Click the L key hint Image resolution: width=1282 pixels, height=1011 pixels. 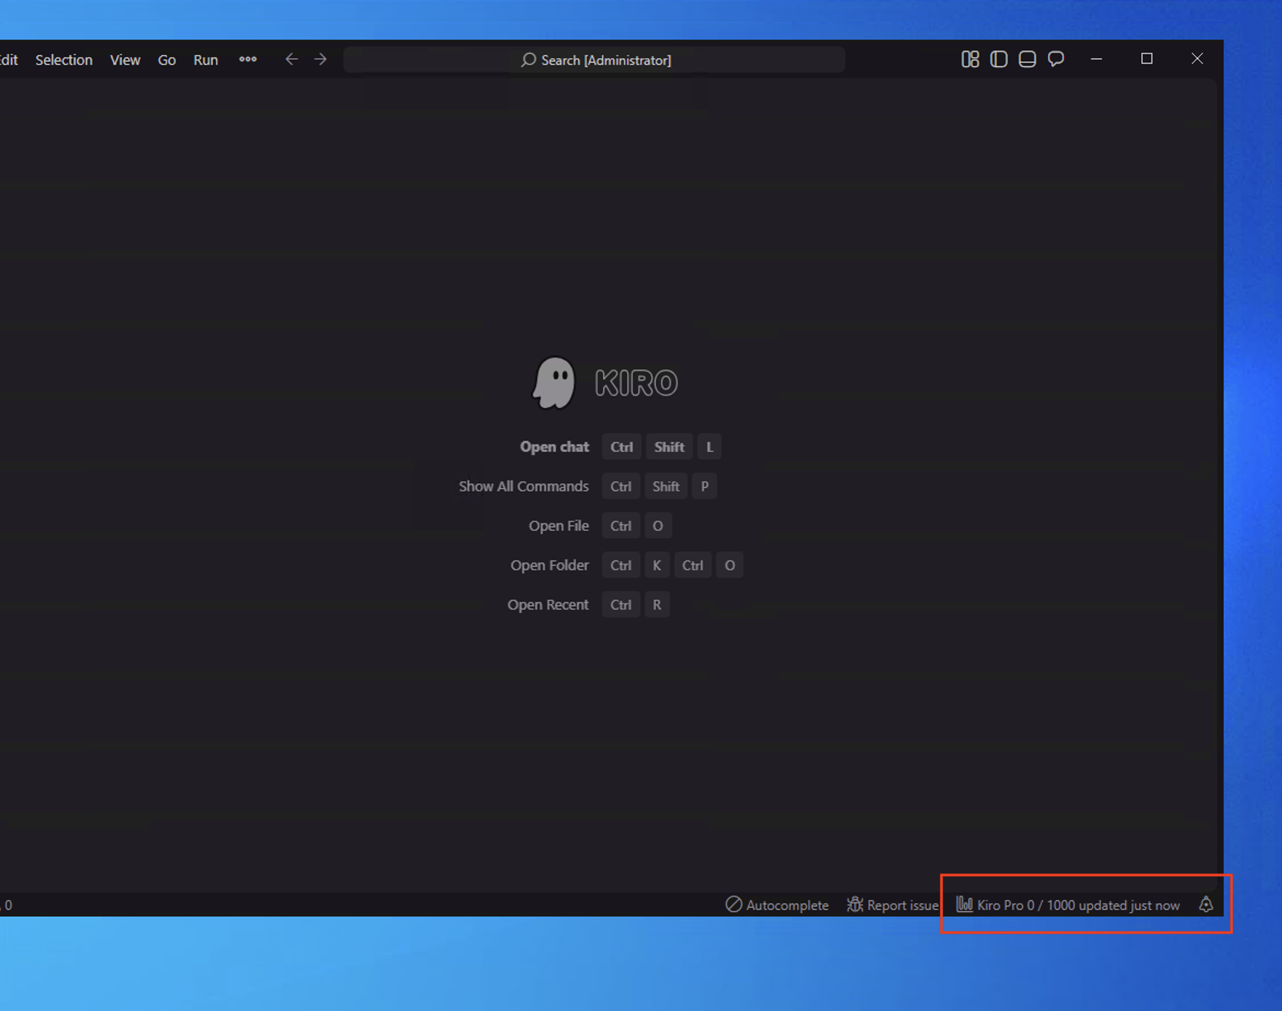pyautogui.click(x=709, y=447)
